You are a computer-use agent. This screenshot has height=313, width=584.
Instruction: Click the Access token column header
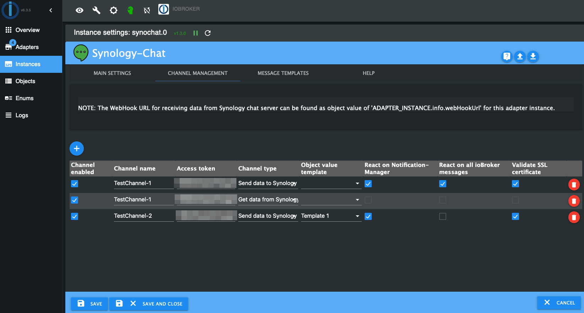tap(196, 168)
